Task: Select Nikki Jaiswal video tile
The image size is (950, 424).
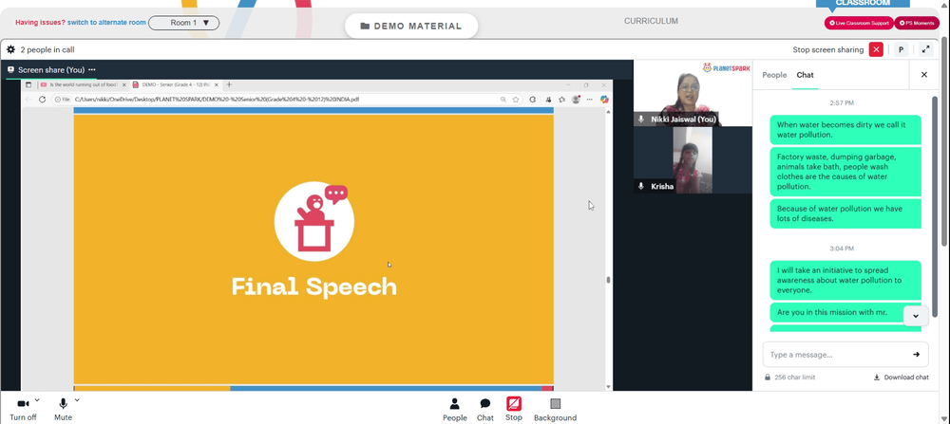Action: click(693, 93)
